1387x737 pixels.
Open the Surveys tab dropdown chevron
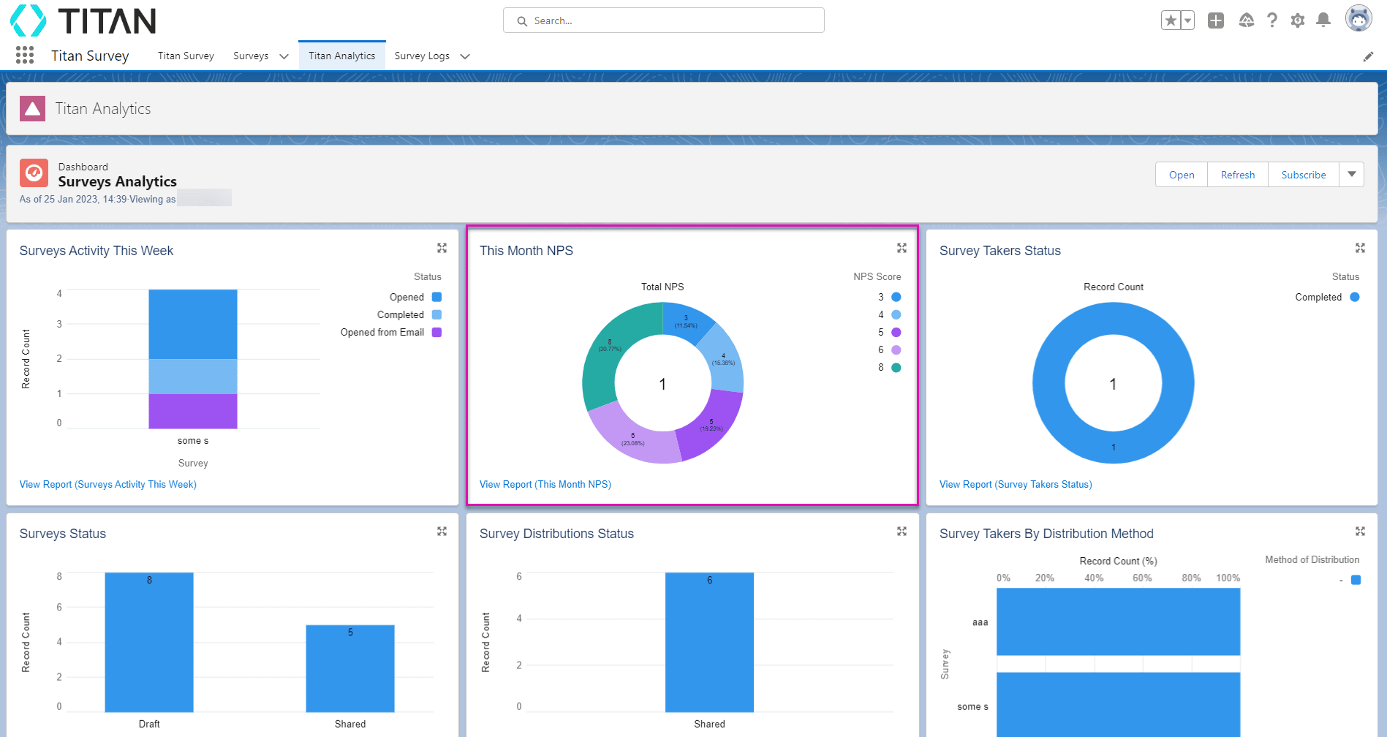click(x=284, y=56)
